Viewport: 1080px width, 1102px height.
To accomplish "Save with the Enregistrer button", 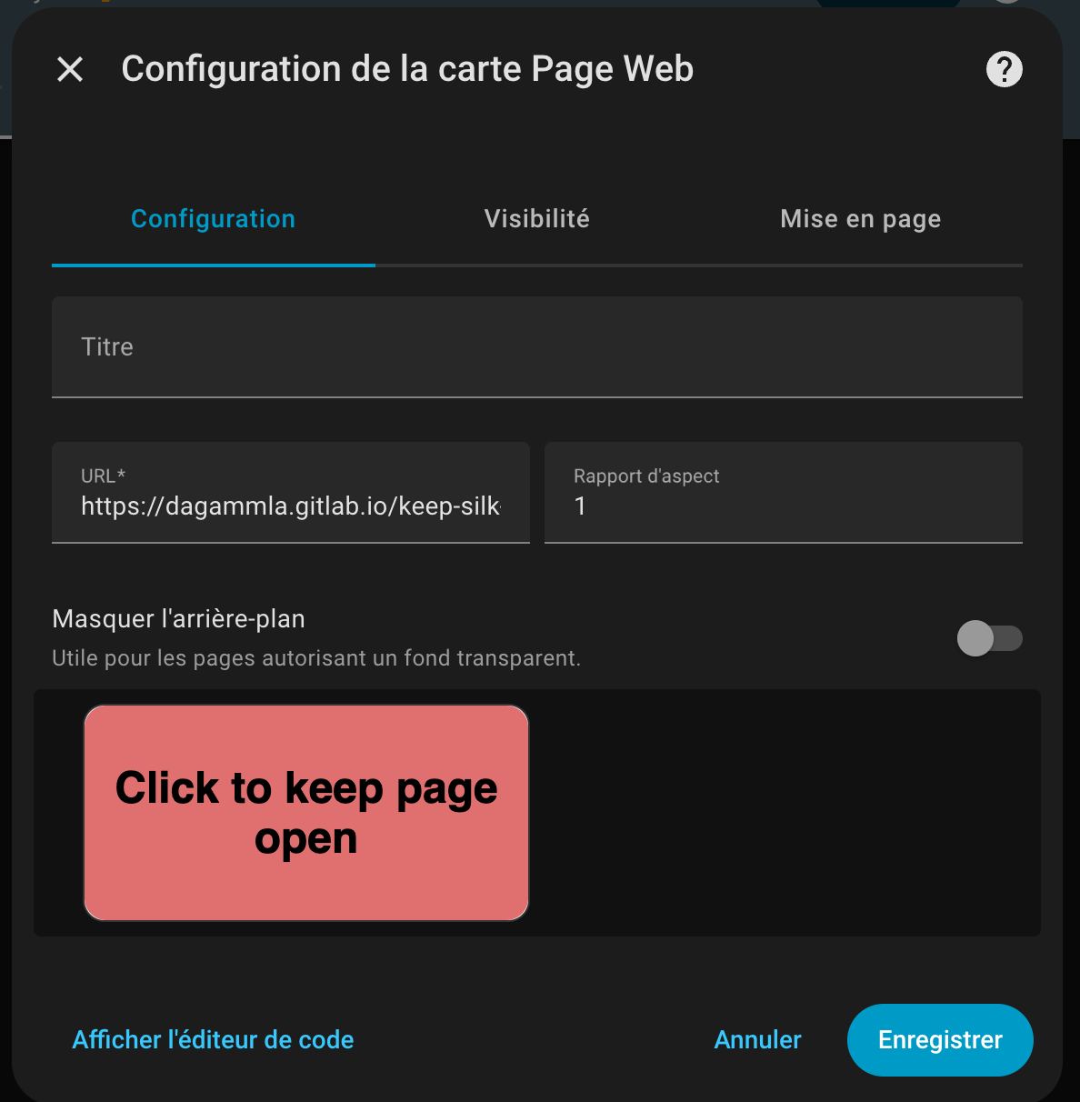I will click(940, 1040).
